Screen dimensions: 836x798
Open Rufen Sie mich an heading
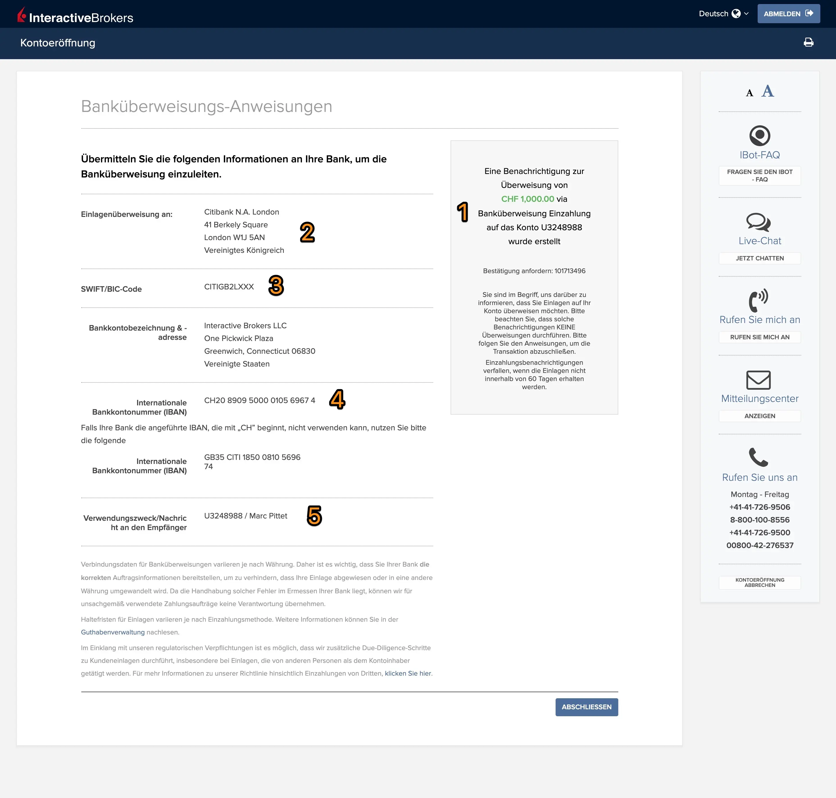point(759,320)
